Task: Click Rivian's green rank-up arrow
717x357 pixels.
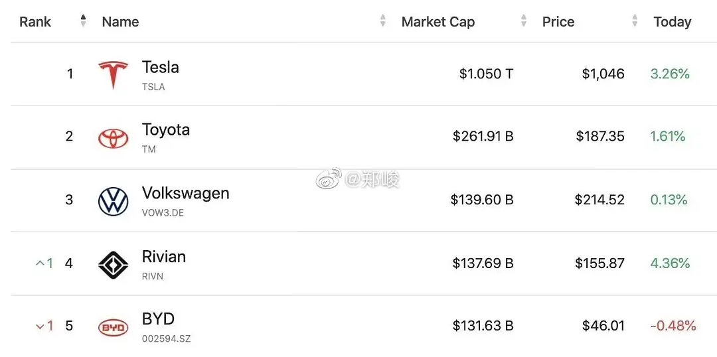Action: tap(40, 263)
